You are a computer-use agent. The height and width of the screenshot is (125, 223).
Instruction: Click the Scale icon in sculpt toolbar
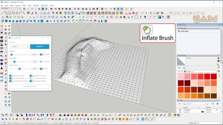click(x=61, y=21)
